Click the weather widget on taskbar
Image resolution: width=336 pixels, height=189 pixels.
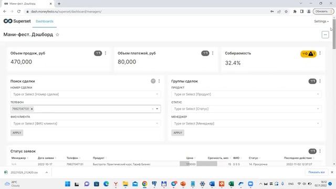click(x=13, y=184)
